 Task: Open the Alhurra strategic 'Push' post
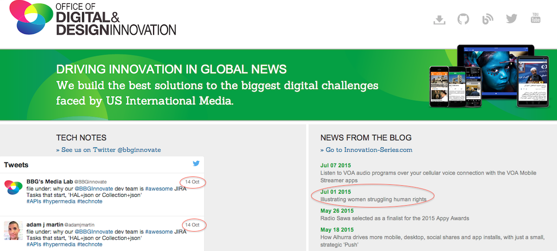(x=432, y=241)
